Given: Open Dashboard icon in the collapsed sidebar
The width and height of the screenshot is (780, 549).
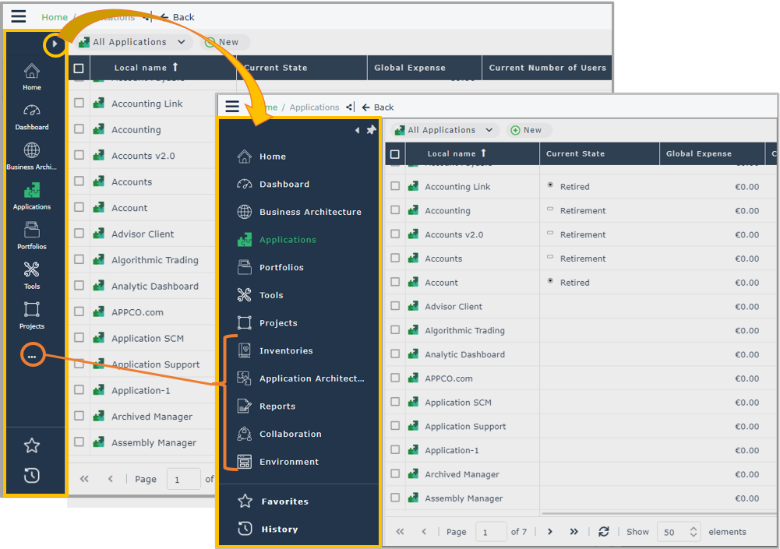Looking at the screenshot, I should [31, 115].
